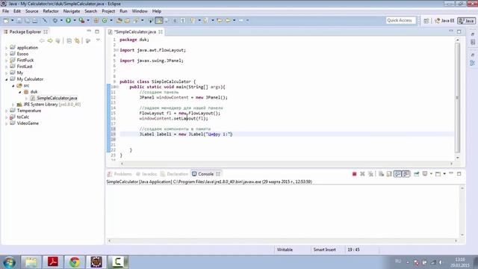Click Remove All Terminated Launches icon
Screen dimensions: 478x269
[370, 174]
